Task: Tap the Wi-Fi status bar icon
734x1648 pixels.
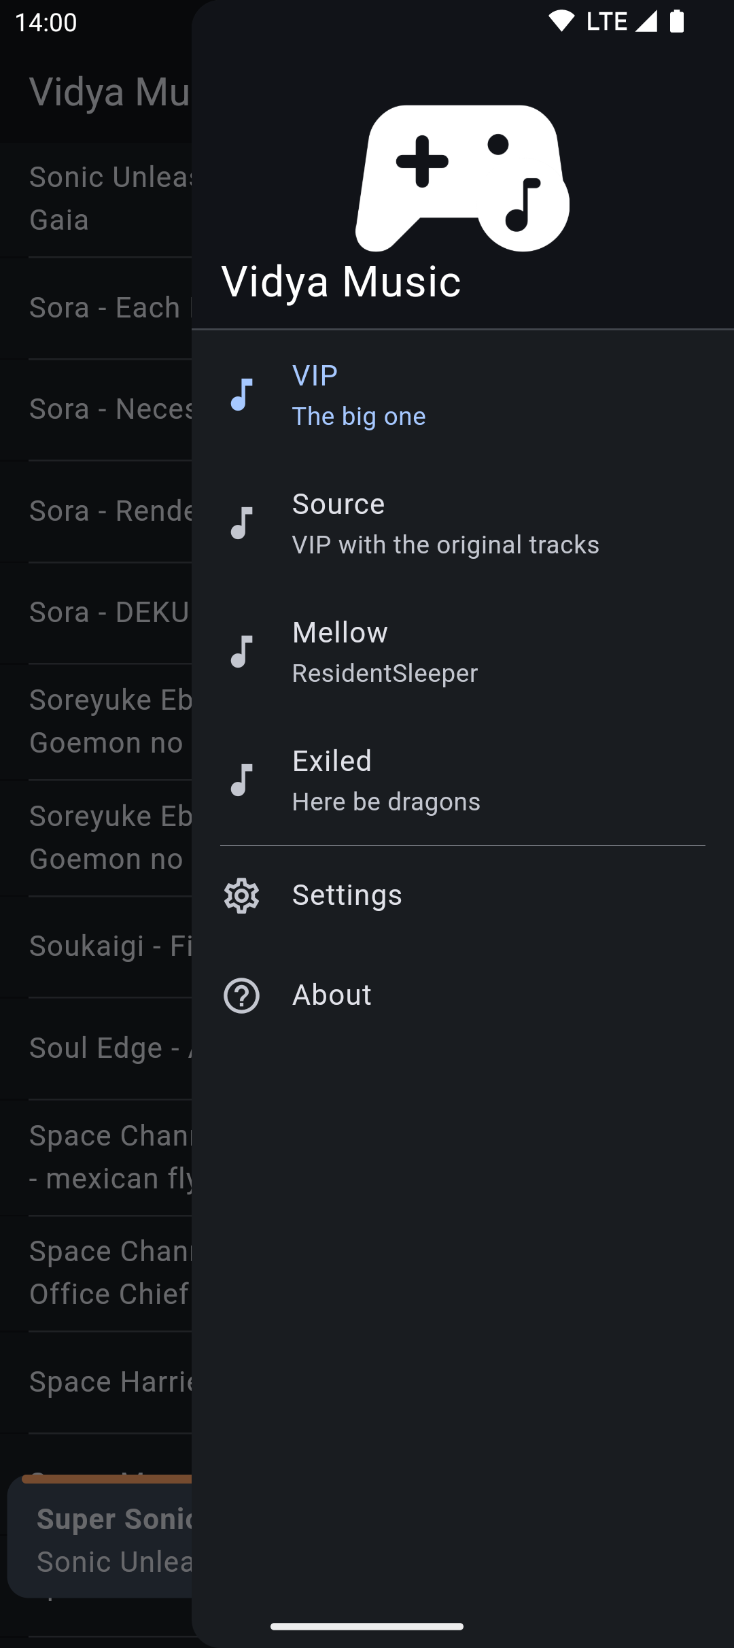Action: click(x=561, y=22)
